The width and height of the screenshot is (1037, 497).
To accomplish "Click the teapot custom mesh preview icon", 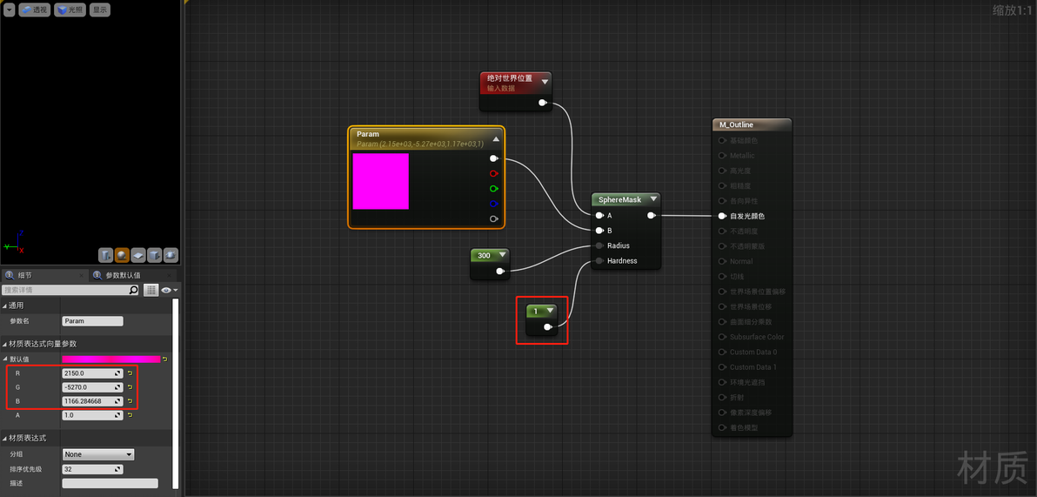I will pos(171,255).
